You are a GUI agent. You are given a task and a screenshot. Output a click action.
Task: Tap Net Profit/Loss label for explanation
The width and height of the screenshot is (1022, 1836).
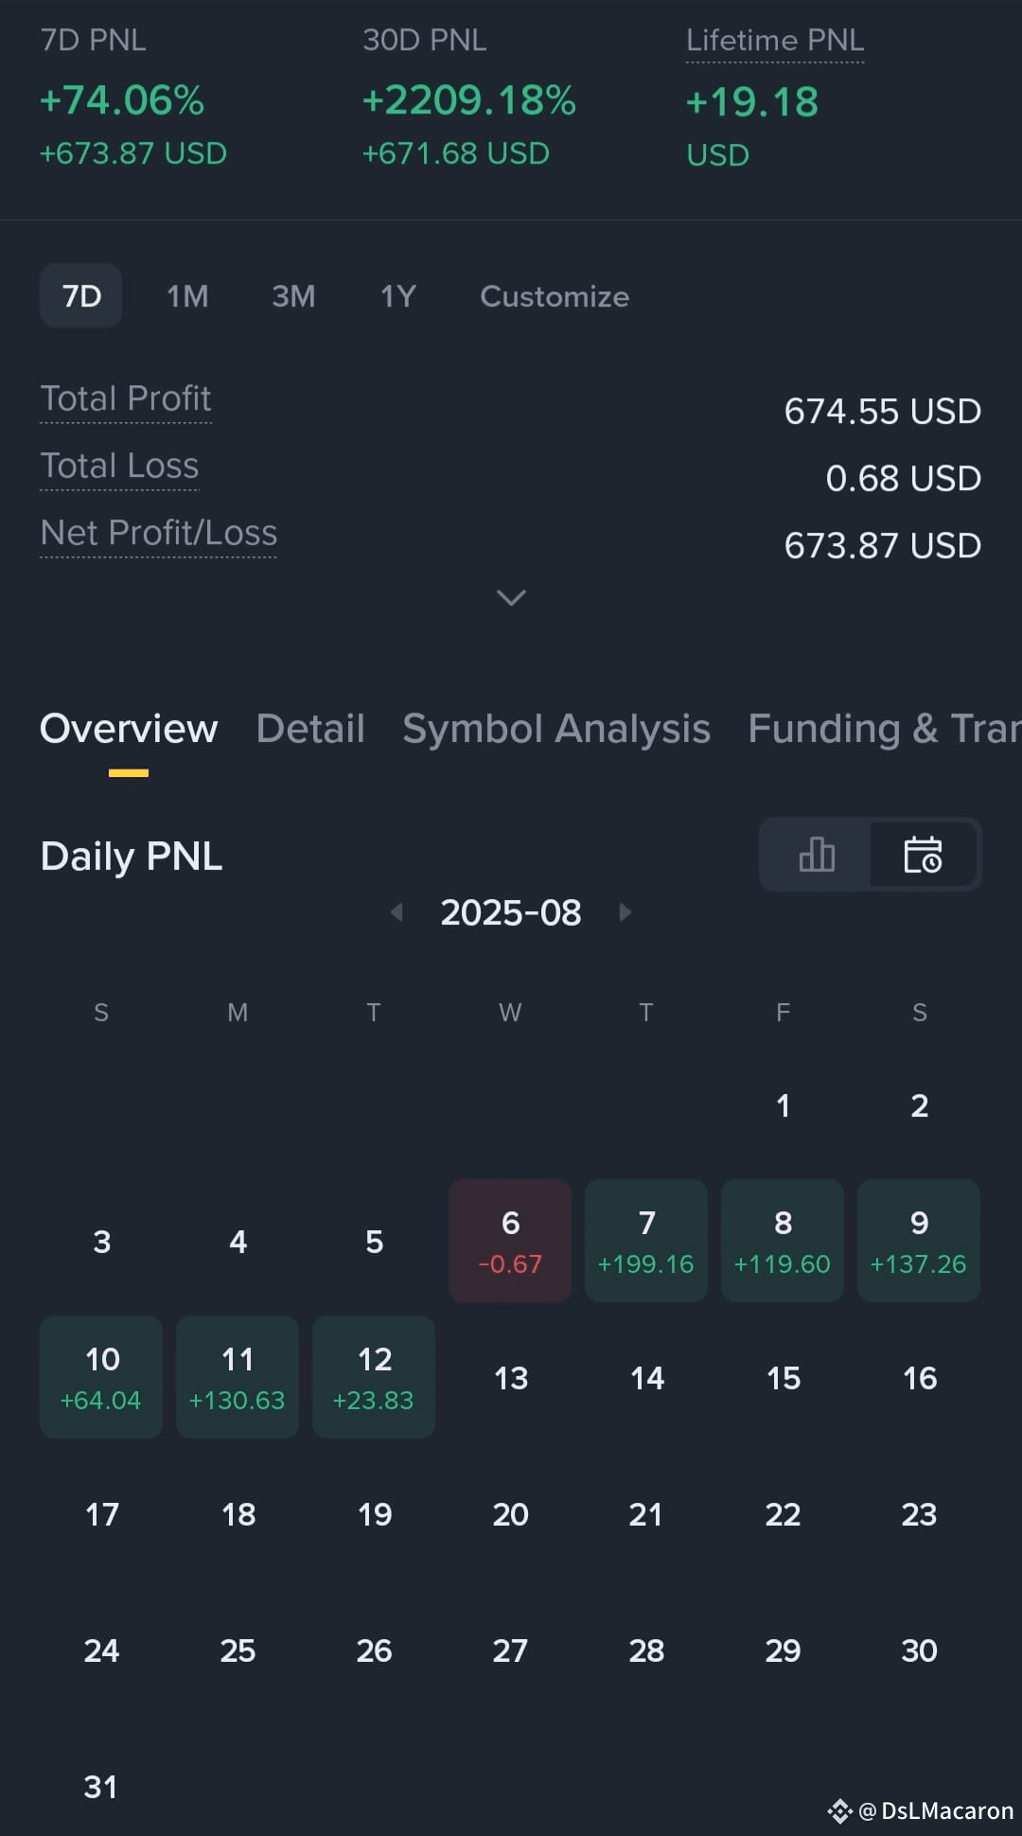click(159, 533)
